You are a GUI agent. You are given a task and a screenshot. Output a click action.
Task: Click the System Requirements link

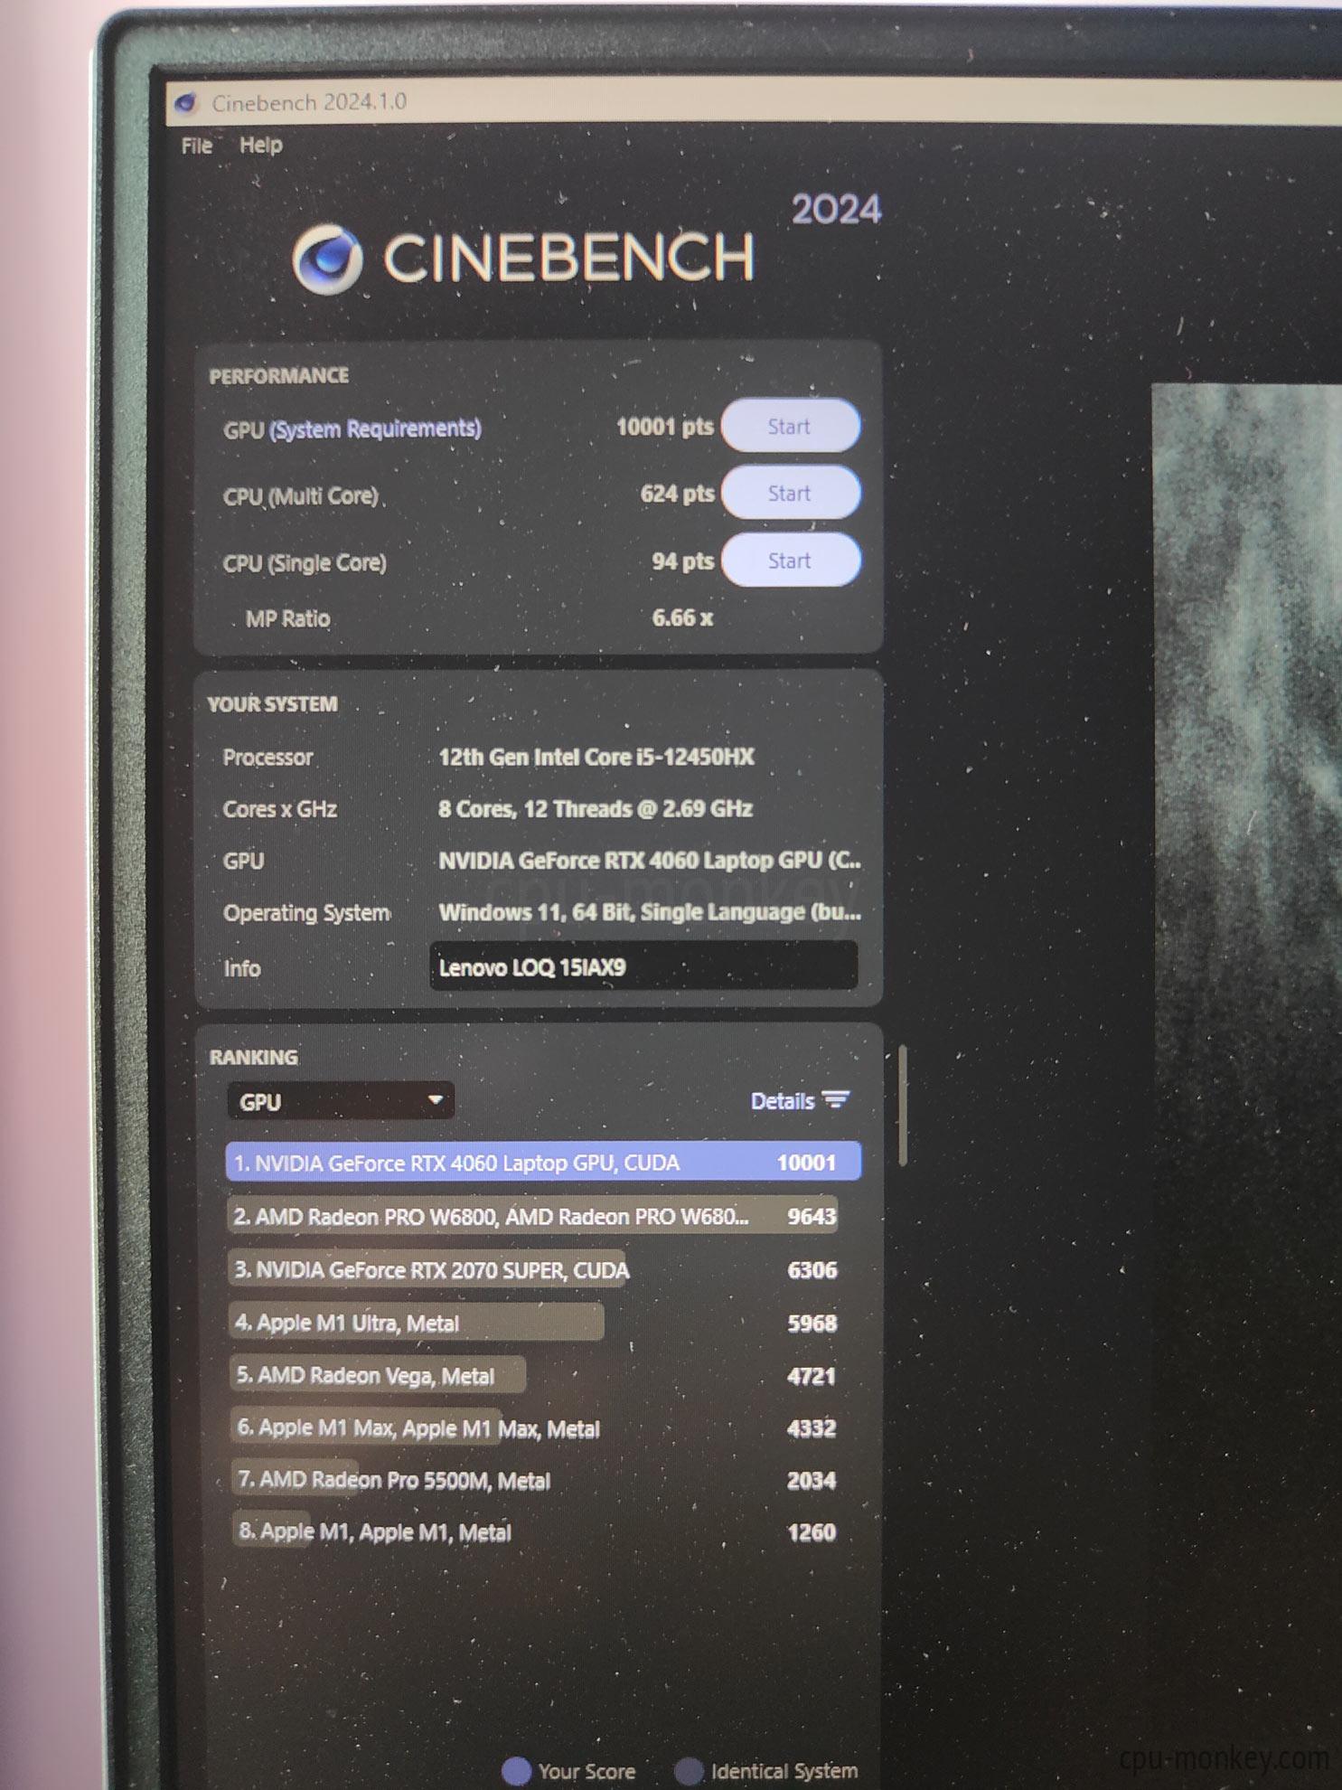(x=375, y=429)
